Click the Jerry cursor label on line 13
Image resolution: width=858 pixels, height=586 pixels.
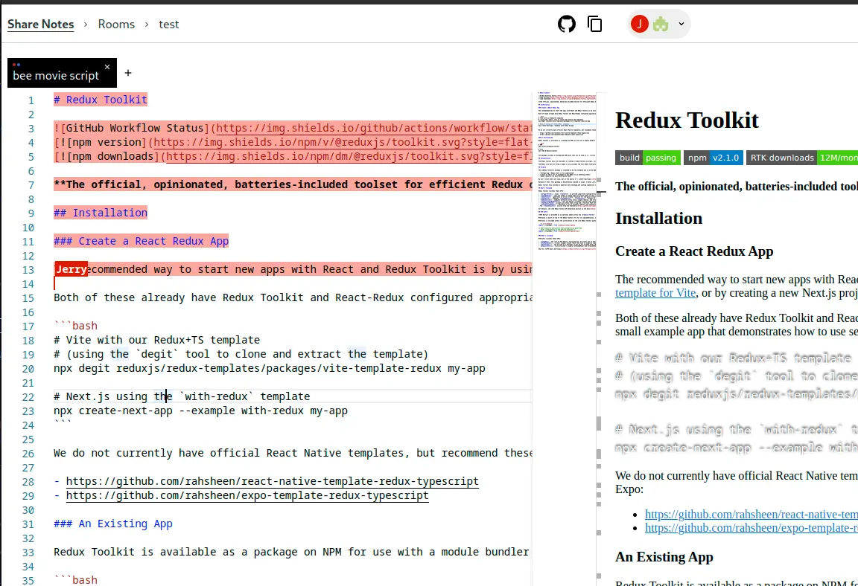point(71,268)
